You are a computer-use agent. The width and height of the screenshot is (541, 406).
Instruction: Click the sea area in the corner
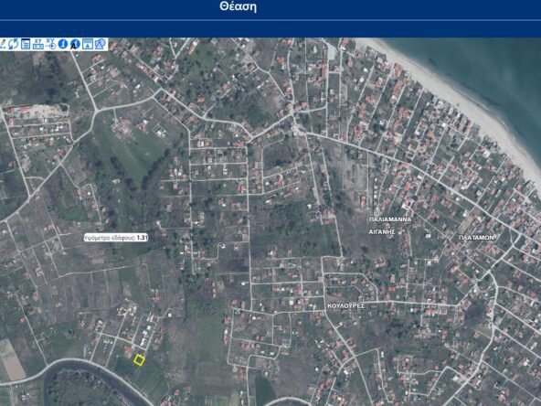pos(490,66)
